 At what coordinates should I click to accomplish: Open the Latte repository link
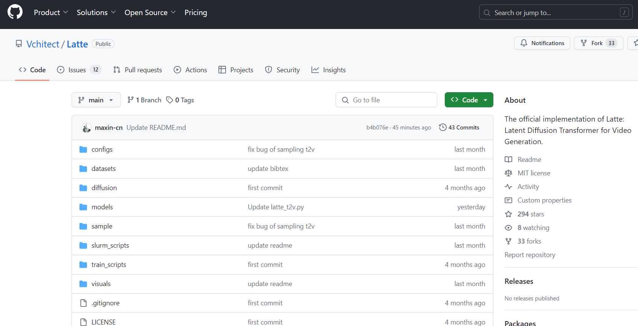pyautogui.click(x=77, y=44)
